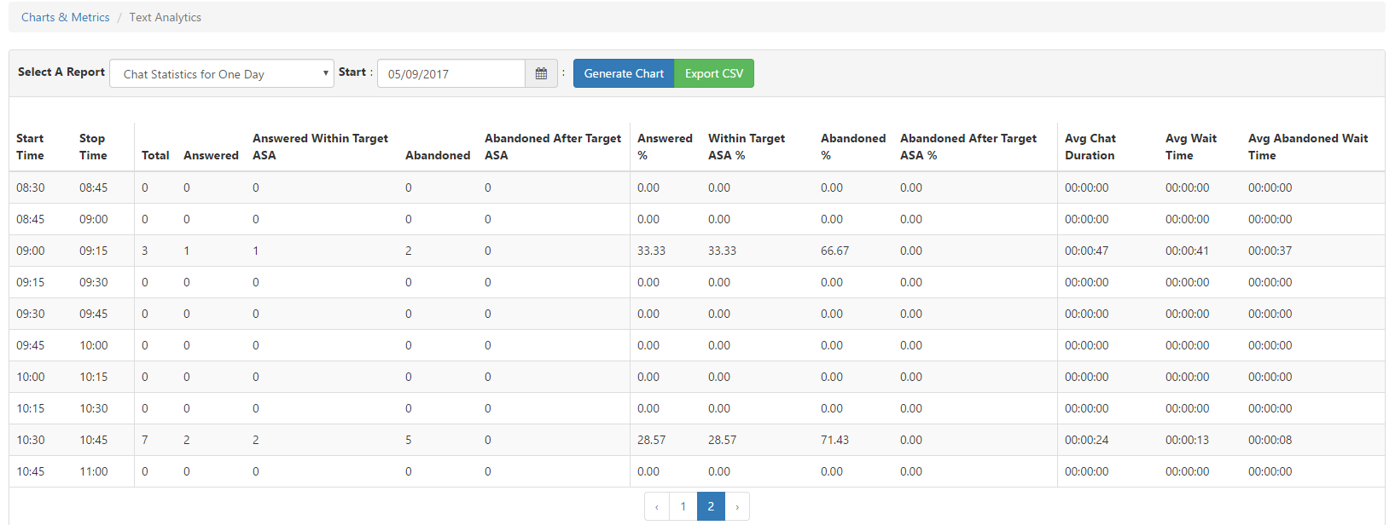The image size is (1395, 525).
Task: Click Within Target ASA % header
Action: (x=747, y=147)
